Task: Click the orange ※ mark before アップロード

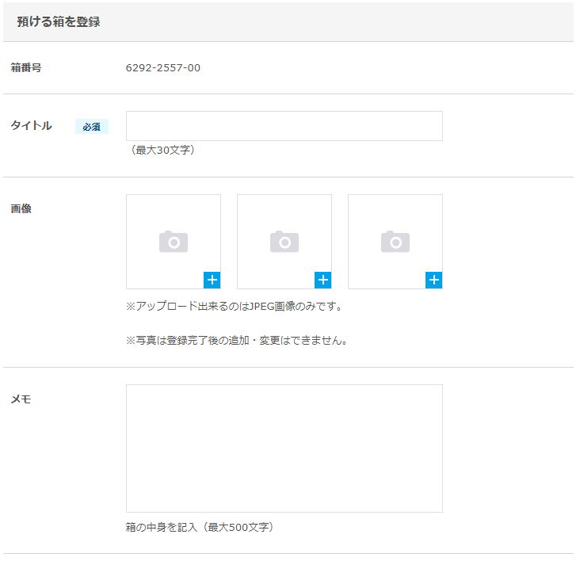Action: [131, 306]
